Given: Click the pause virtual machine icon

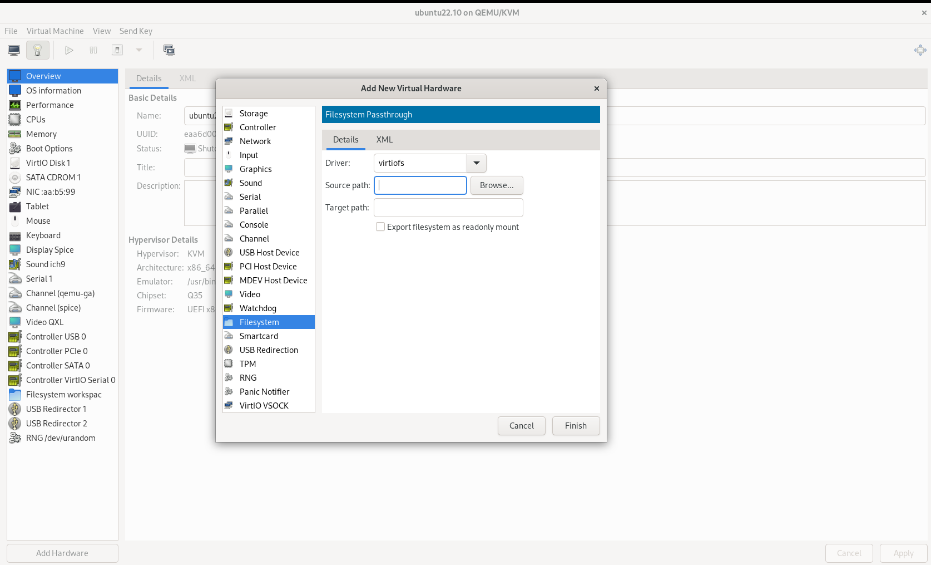Looking at the screenshot, I should click(x=93, y=51).
